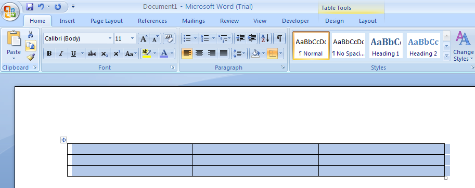The image size is (475, 188).
Task: Toggle superscript formatting
Action: [117, 54]
